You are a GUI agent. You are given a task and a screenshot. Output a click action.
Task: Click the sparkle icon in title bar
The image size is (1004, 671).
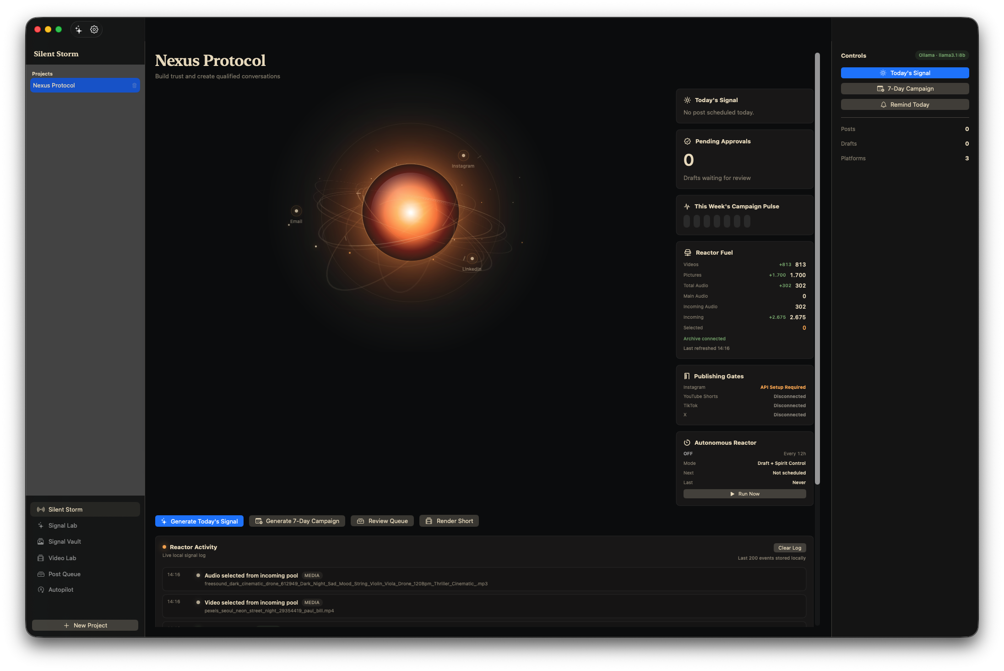click(79, 30)
